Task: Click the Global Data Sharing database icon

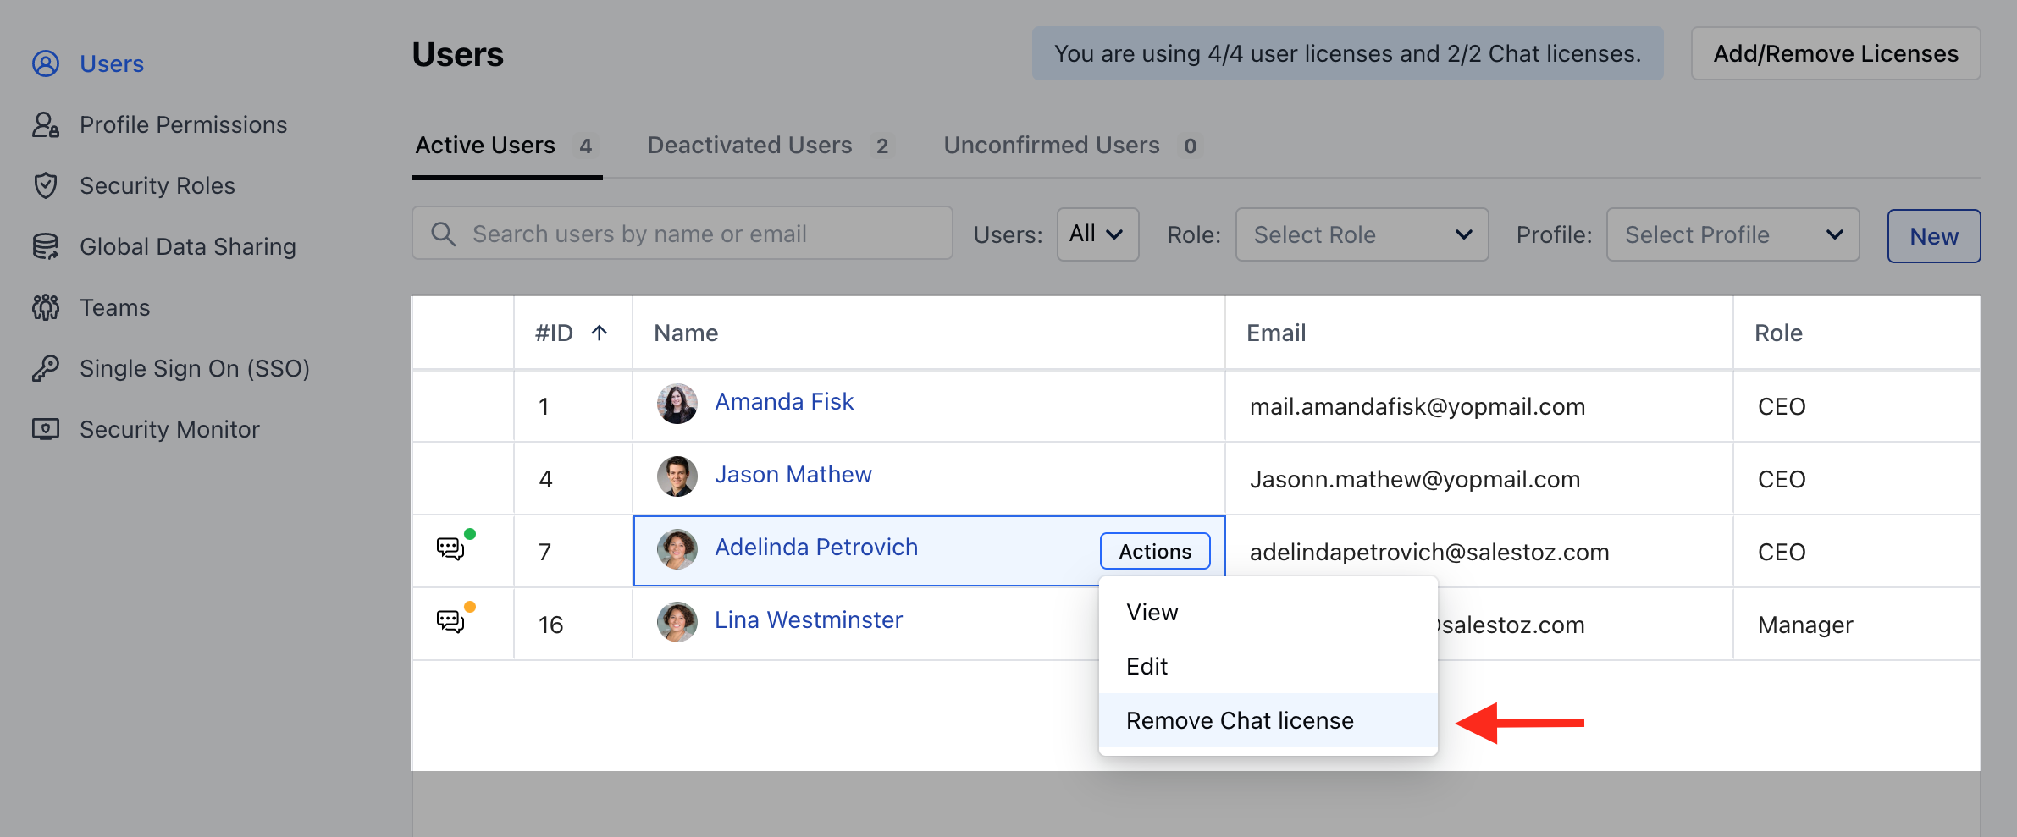Action: (x=46, y=246)
